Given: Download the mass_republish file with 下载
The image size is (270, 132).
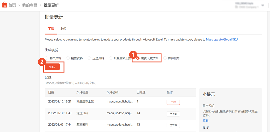Looking at the screenshot, I should pyautogui.click(x=173, y=102).
